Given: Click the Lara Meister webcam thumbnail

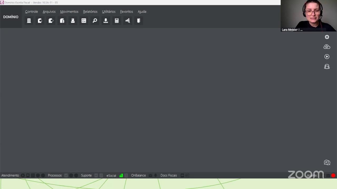Looking at the screenshot, I should coord(309,16).
